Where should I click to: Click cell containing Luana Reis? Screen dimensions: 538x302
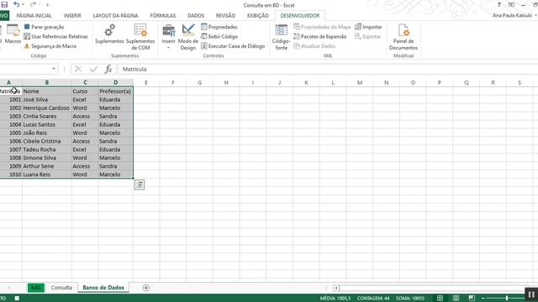47,174
